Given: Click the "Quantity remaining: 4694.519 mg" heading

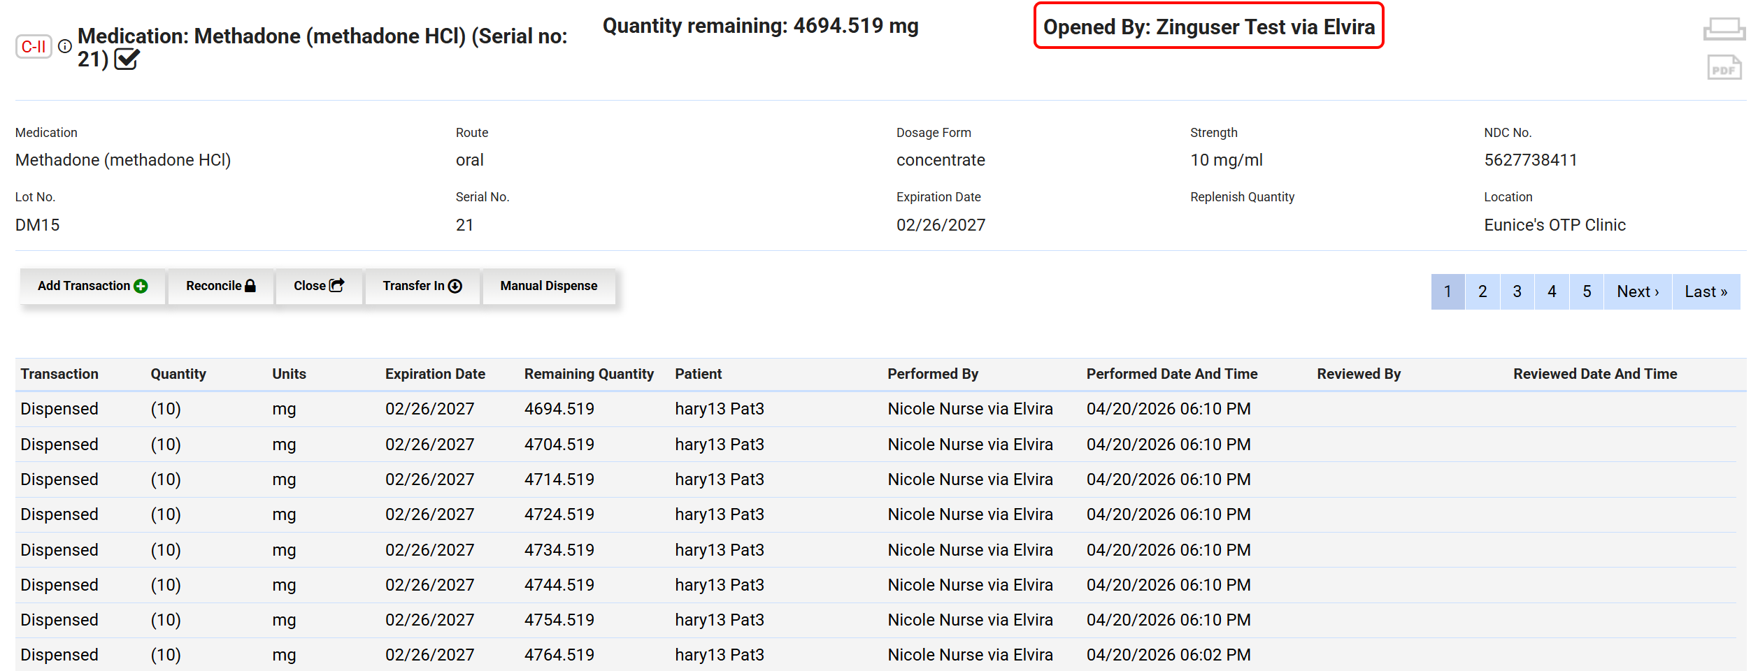Looking at the screenshot, I should pos(761,26).
